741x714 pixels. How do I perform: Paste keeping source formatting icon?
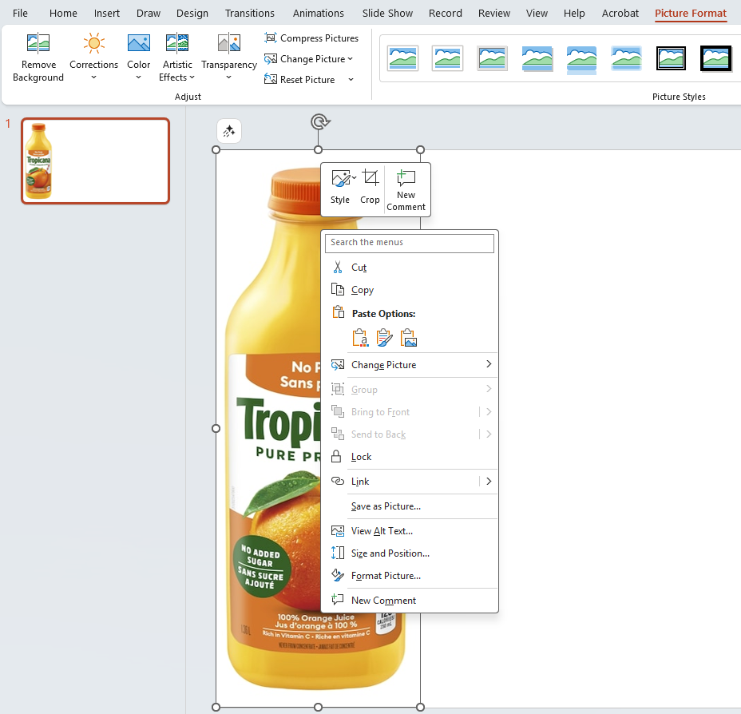tap(384, 338)
